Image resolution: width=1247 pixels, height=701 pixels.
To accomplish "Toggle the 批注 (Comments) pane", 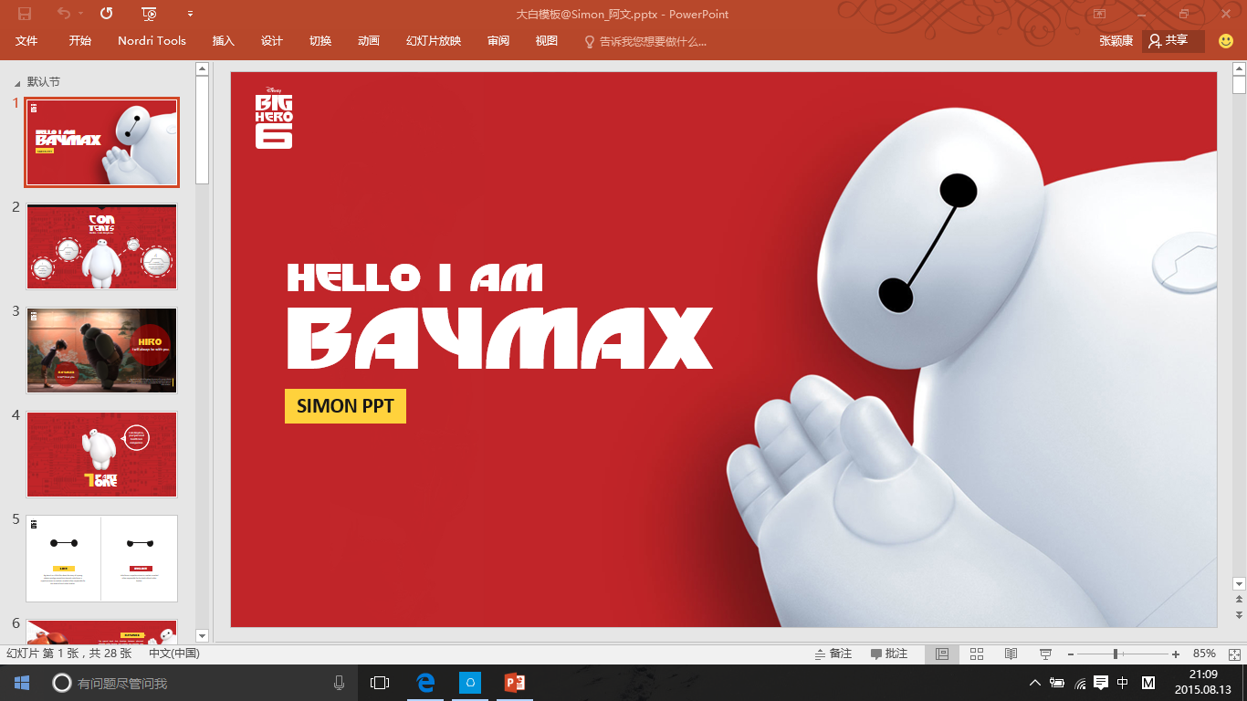I will click(x=889, y=654).
